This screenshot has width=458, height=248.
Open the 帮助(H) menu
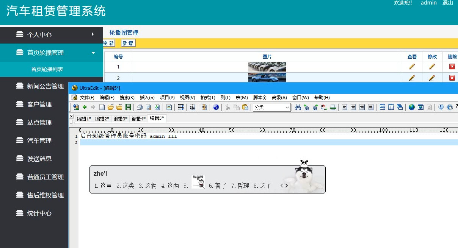(x=322, y=98)
